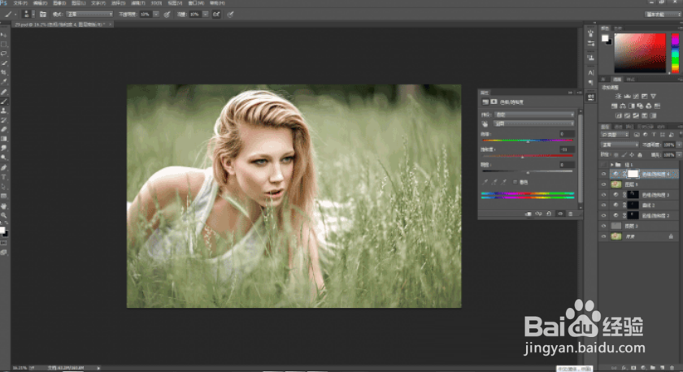683x372 pixels.
Task: Select the Eraser tool
Action: [x=3, y=129]
